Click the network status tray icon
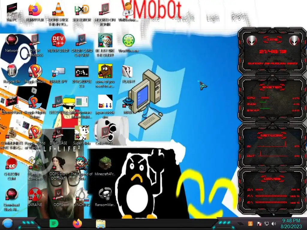The height and width of the screenshot is (230, 307). tap(266, 223)
